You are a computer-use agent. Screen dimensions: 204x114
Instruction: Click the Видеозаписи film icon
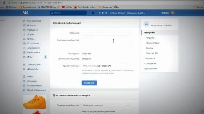24,53
